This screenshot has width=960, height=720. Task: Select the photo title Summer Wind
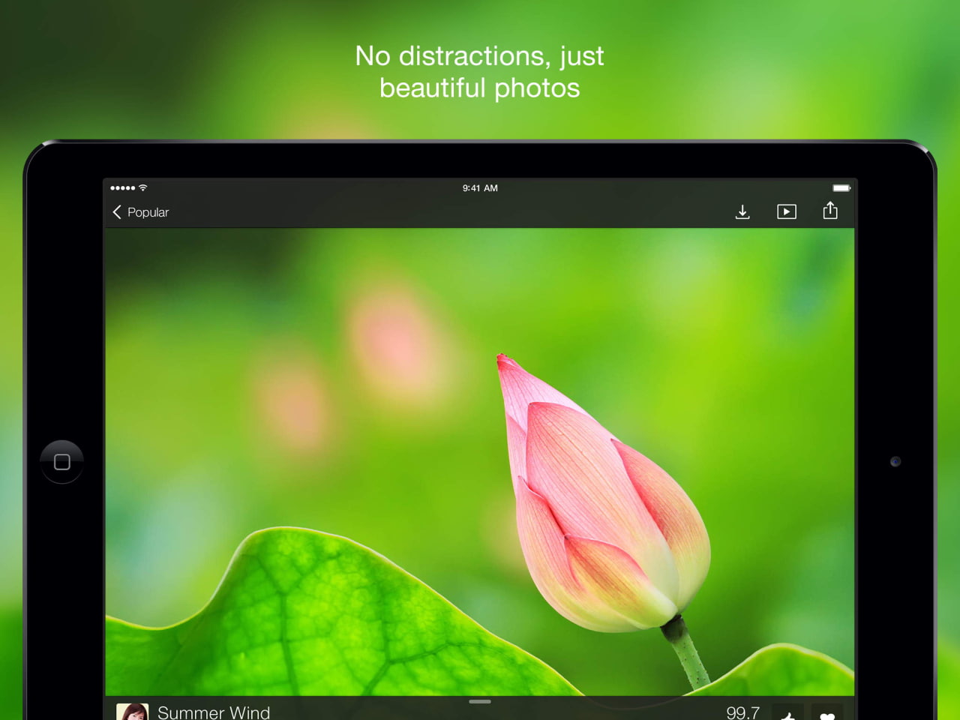coord(213,712)
